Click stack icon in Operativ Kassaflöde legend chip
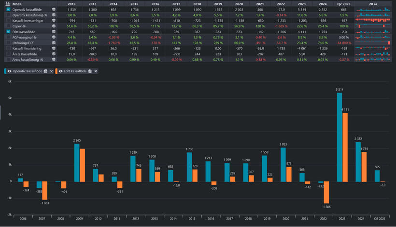This screenshot has height=227, width=396. [x=44, y=71]
